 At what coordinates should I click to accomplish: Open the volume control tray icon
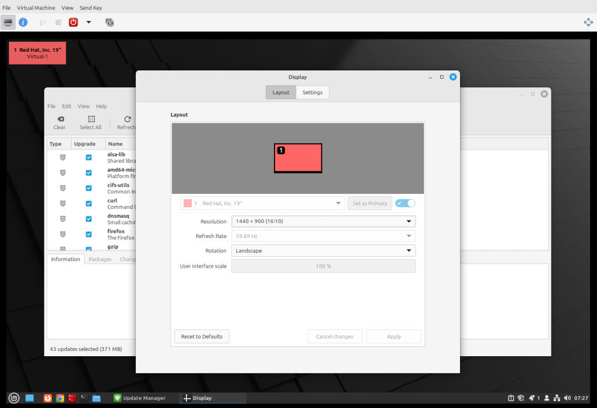(x=567, y=398)
